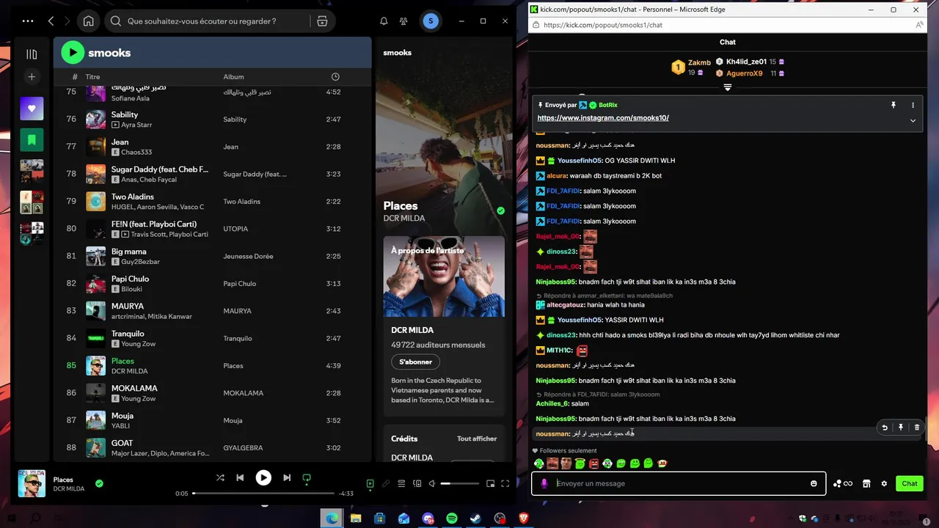Viewport: 939px width, 528px height.
Task: Mute the Spotify volume
Action: pyautogui.click(x=432, y=483)
